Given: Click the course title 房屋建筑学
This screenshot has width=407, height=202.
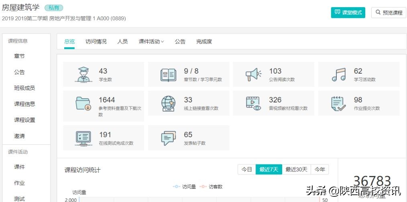Looking at the screenshot, I should pyautogui.click(x=21, y=8).
